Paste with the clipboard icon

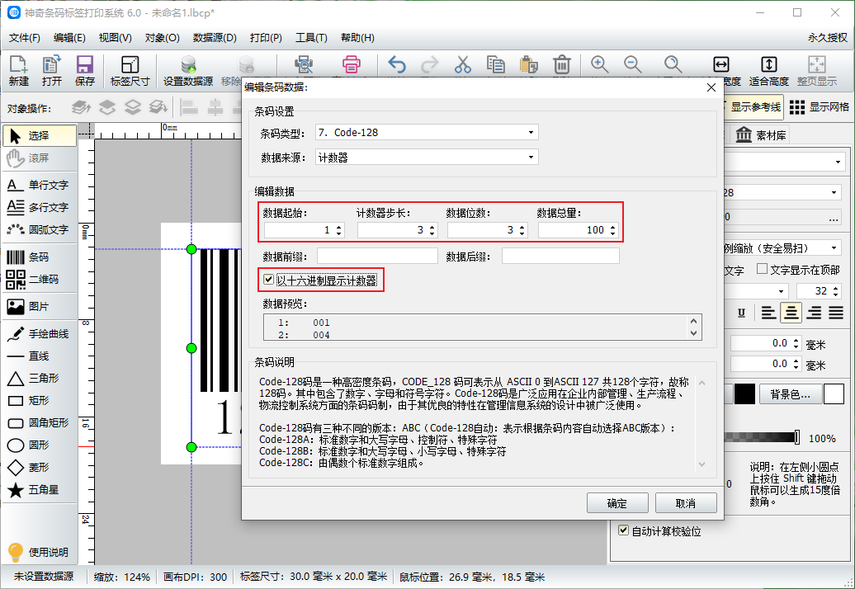click(x=528, y=65)
